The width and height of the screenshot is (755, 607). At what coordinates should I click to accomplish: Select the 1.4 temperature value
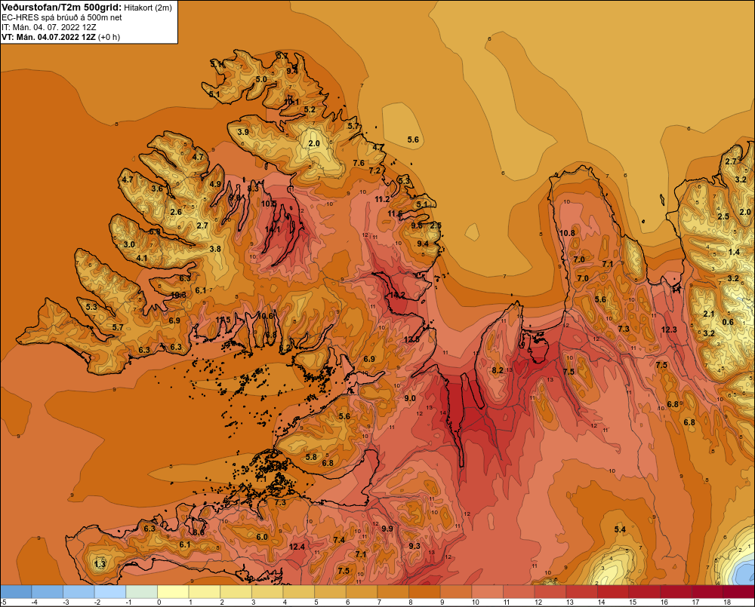(734, 252)
